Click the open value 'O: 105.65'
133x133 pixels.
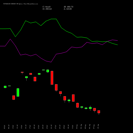(47, 9)
